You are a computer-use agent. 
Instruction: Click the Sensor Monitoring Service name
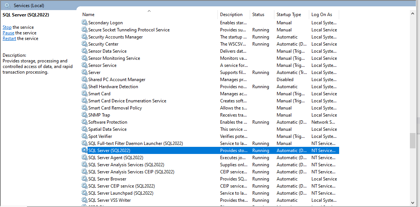pos(114,58)
